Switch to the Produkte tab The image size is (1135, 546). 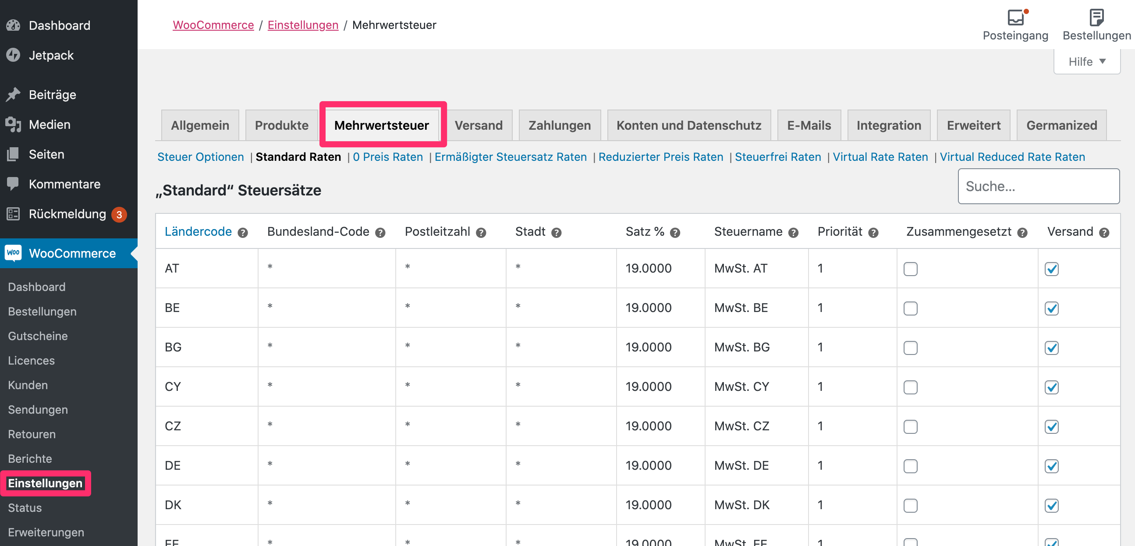pos(281,125)
